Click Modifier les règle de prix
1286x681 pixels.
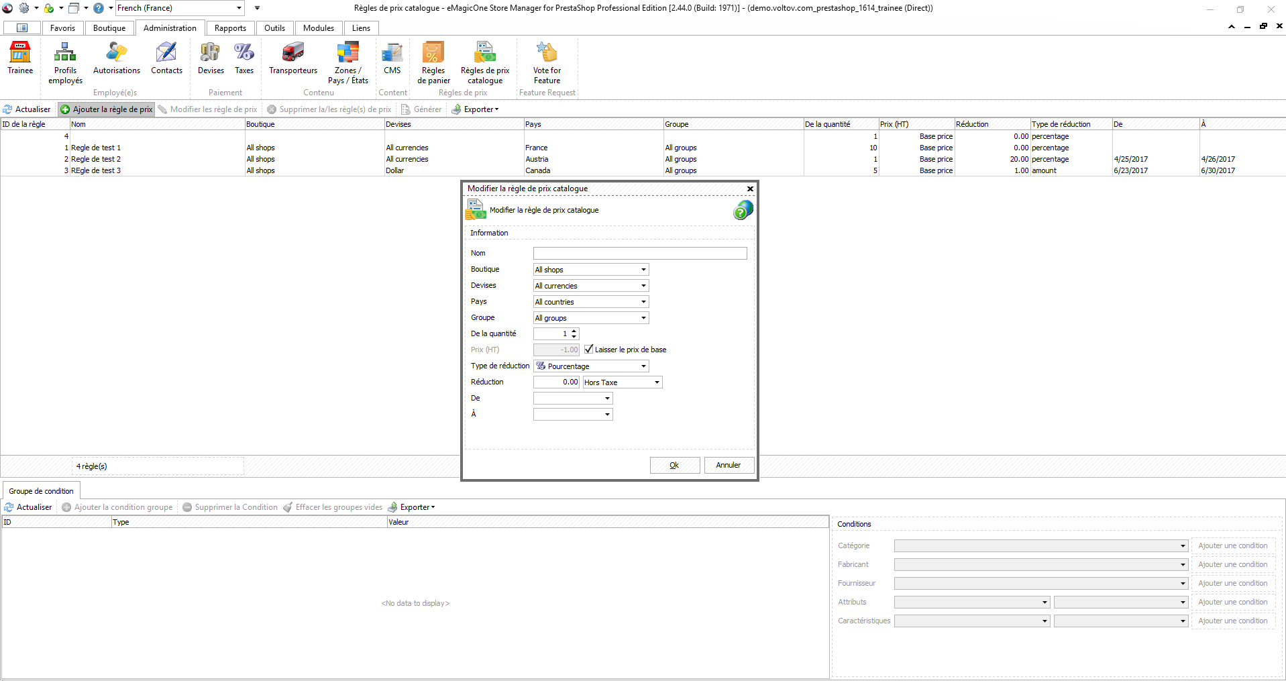[x=207, y=109]
